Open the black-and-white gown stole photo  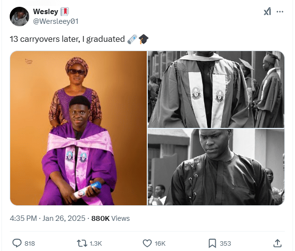pos(216,90)
